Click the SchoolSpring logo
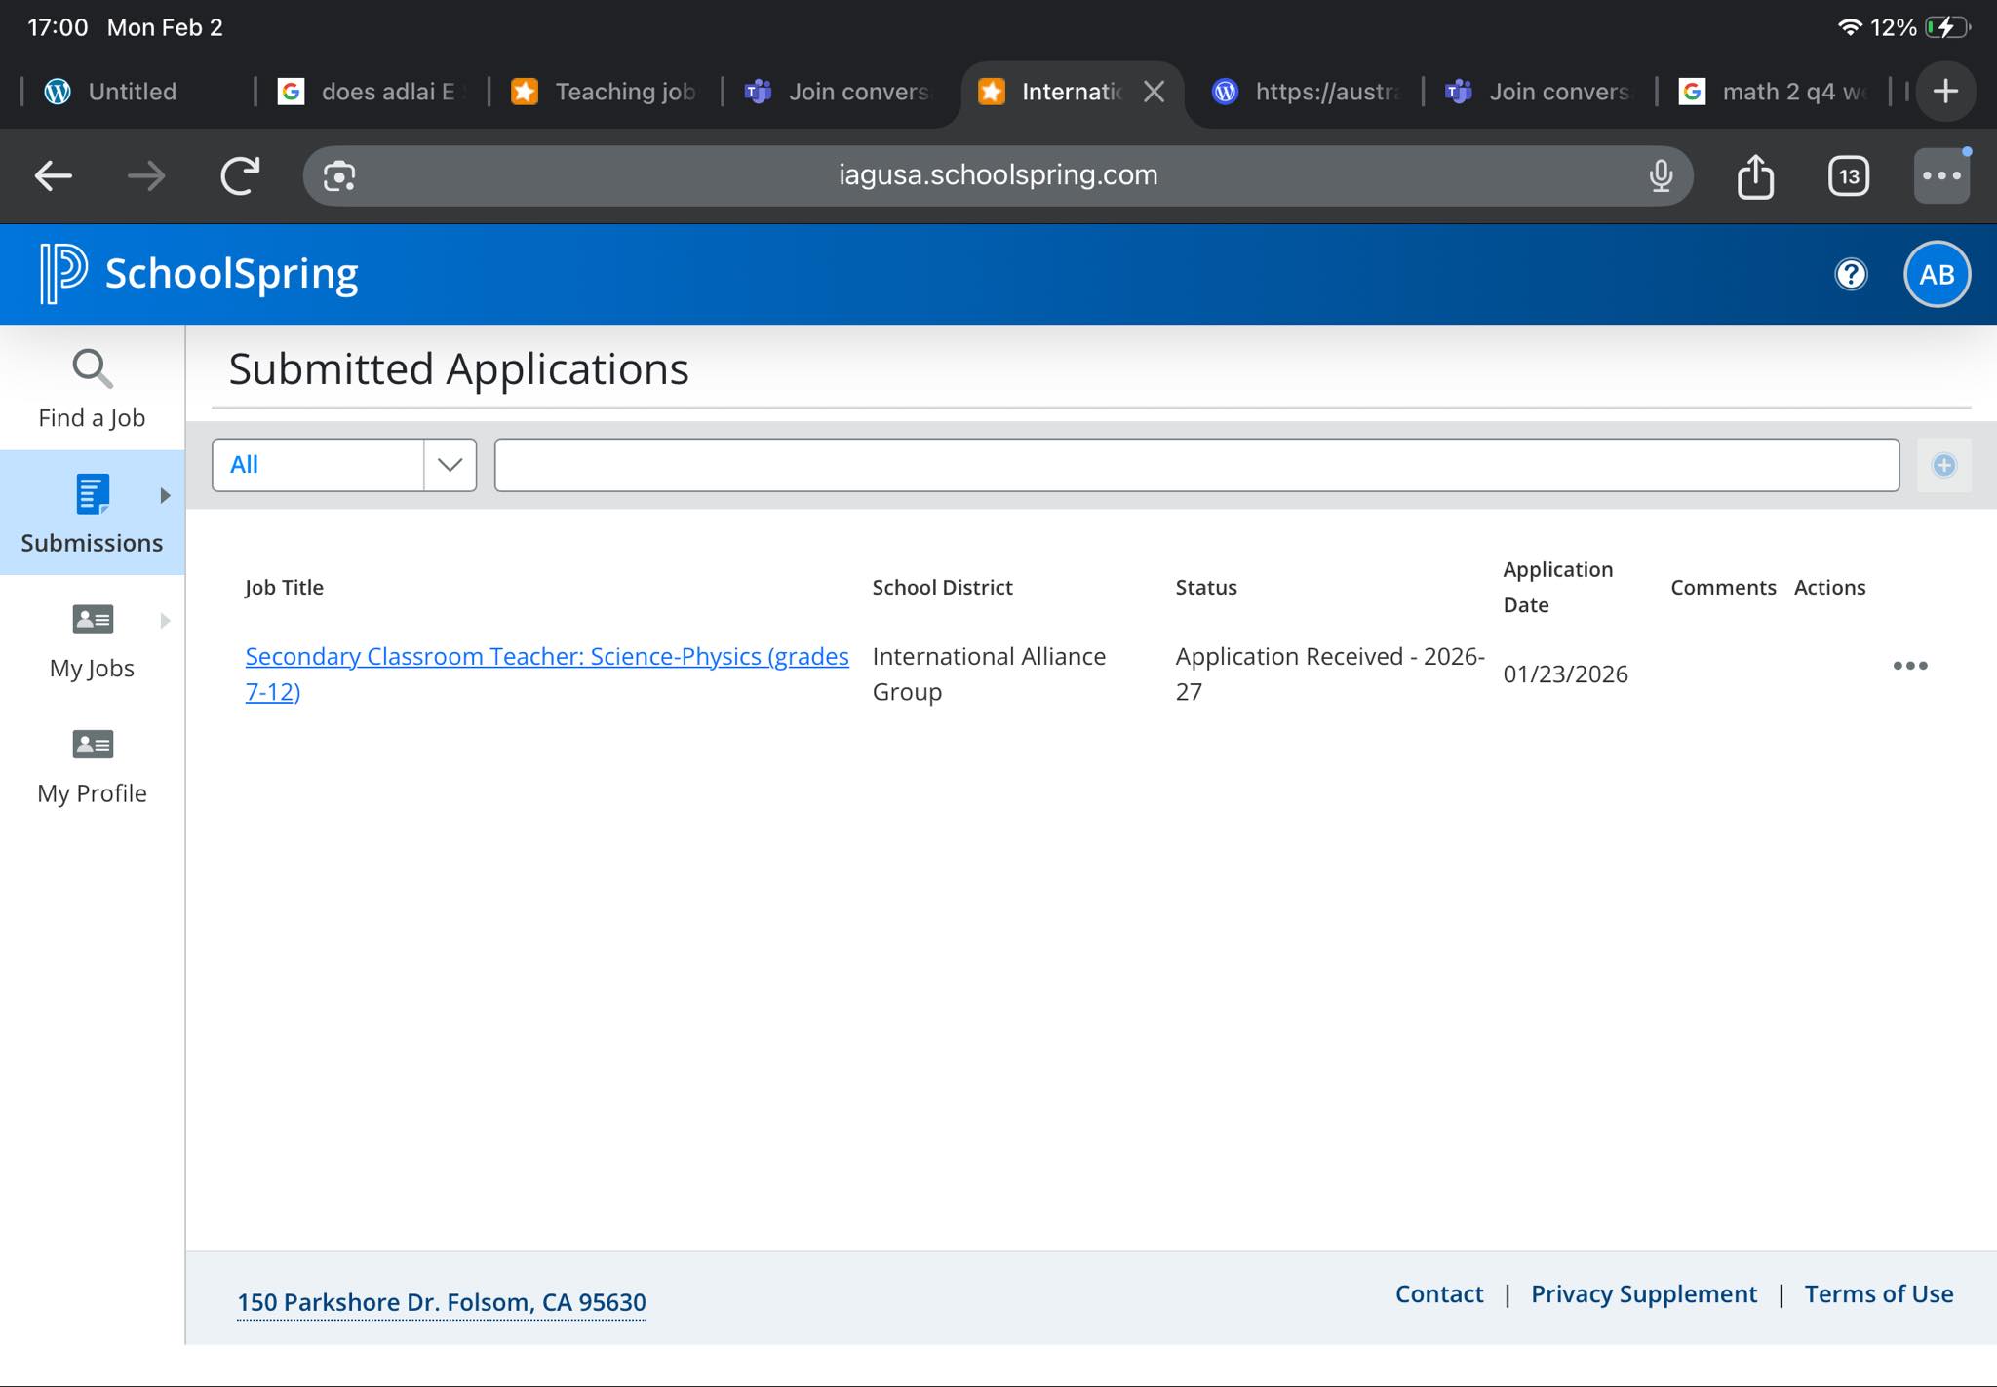Image resolution: width=1997 pixels, height=1387 pixels. click(200, 274)
